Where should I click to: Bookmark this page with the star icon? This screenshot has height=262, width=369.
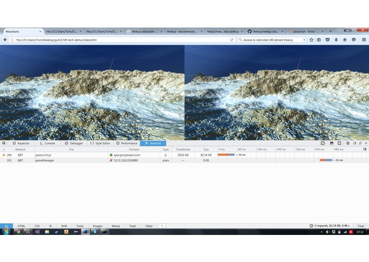[311, 40]
